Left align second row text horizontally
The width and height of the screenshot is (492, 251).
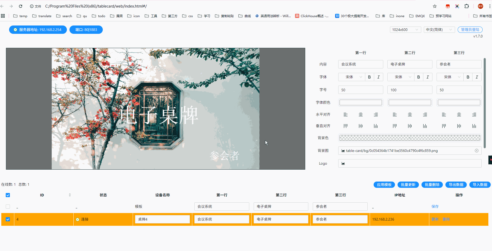[395, 115]
